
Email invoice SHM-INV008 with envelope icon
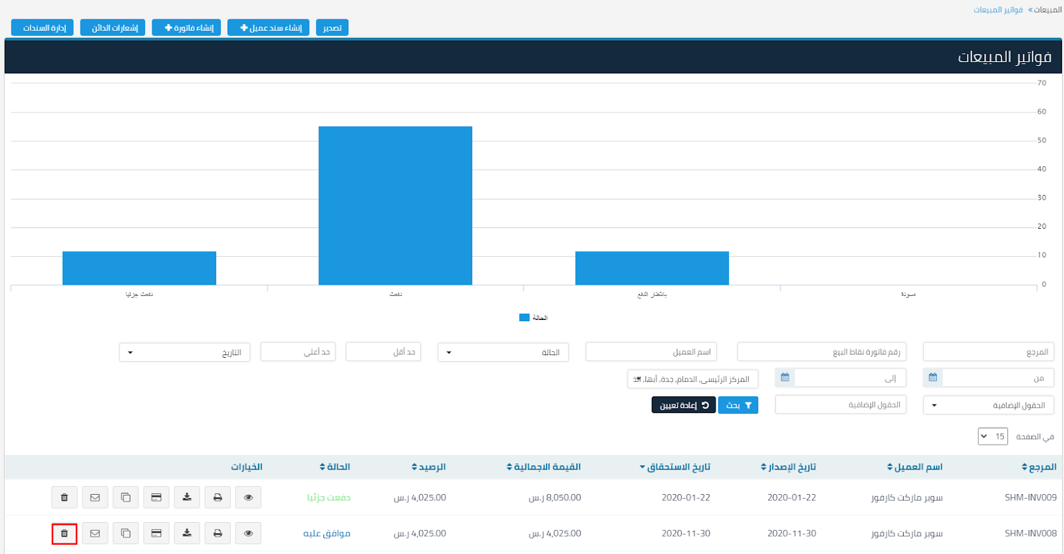(x=95, y=533)
